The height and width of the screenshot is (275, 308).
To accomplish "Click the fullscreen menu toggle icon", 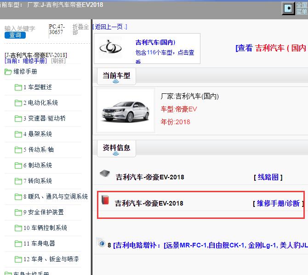I will click(x=288, y=8).
